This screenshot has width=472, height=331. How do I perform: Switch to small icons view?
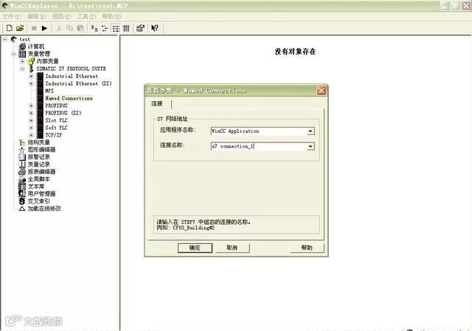tap(105, 28)
